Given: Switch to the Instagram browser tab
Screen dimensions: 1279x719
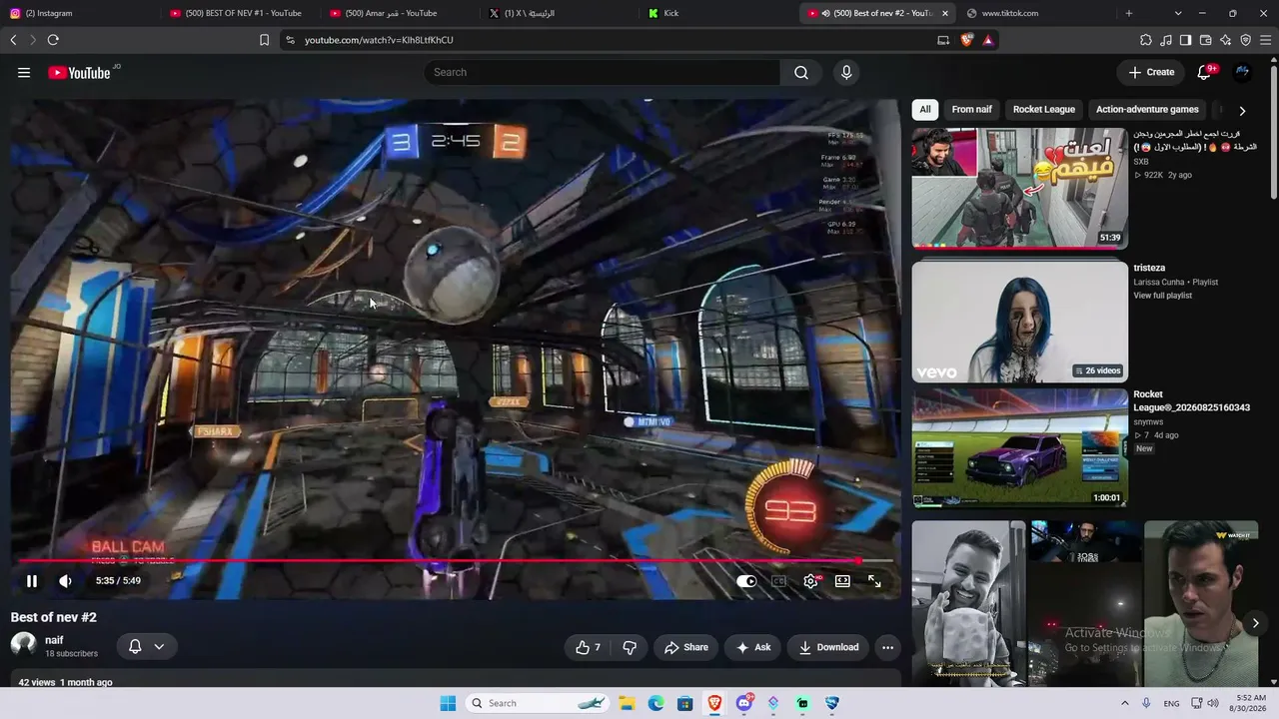Looking at the screenshot, I should coord(80,13).
